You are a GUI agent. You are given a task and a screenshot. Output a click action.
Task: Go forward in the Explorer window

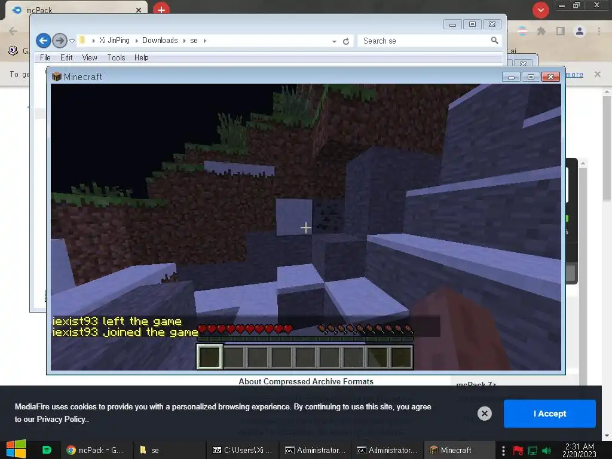pos(59,41)
